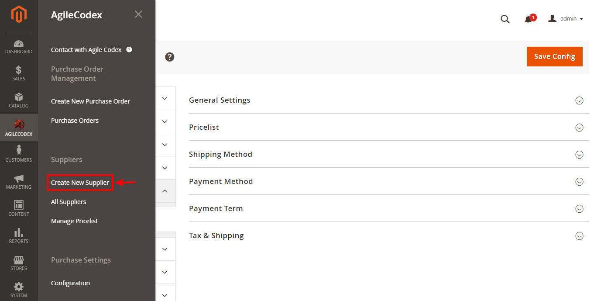
Task: Select Create New Supplier menu item
Action: tap(80, 183)
